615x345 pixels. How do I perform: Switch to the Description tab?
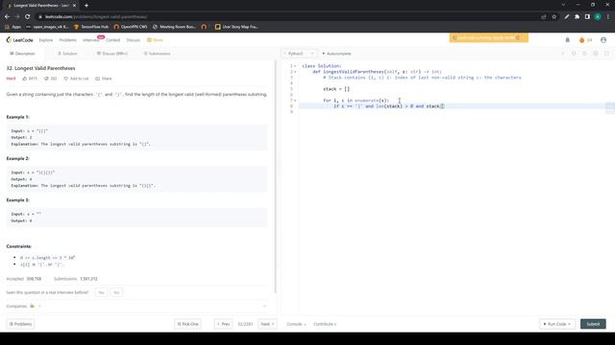coord(22,54)
